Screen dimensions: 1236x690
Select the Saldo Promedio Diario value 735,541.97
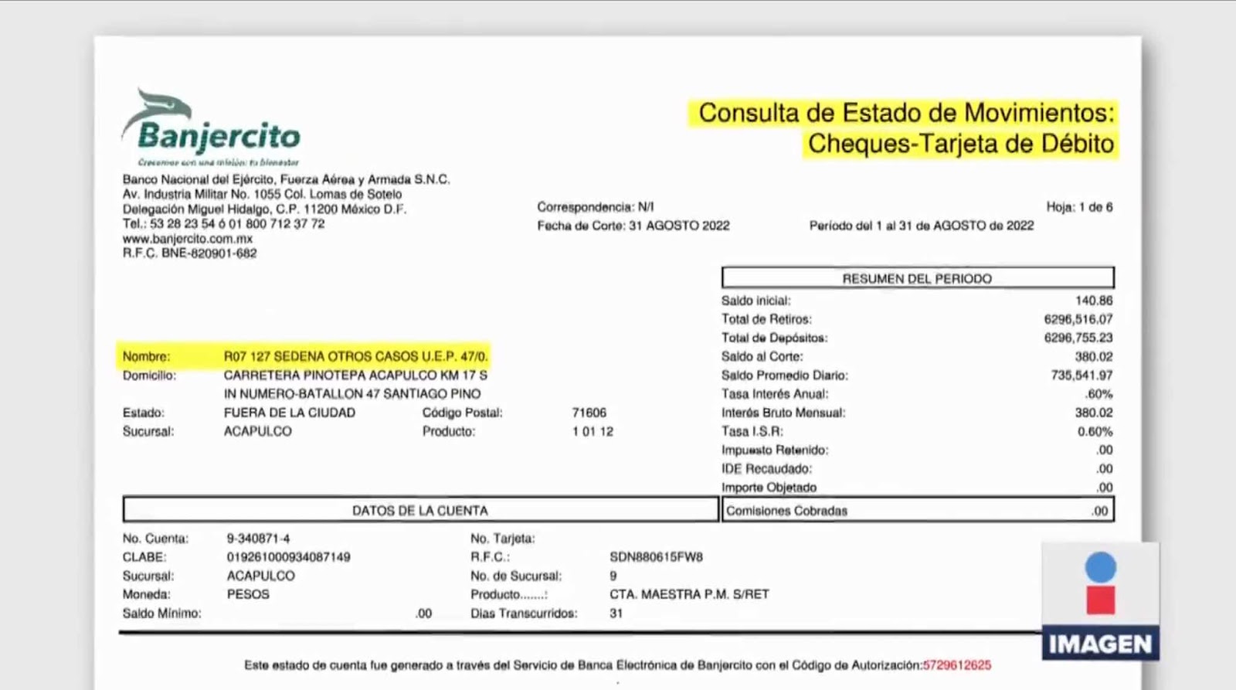point(1081,375)
